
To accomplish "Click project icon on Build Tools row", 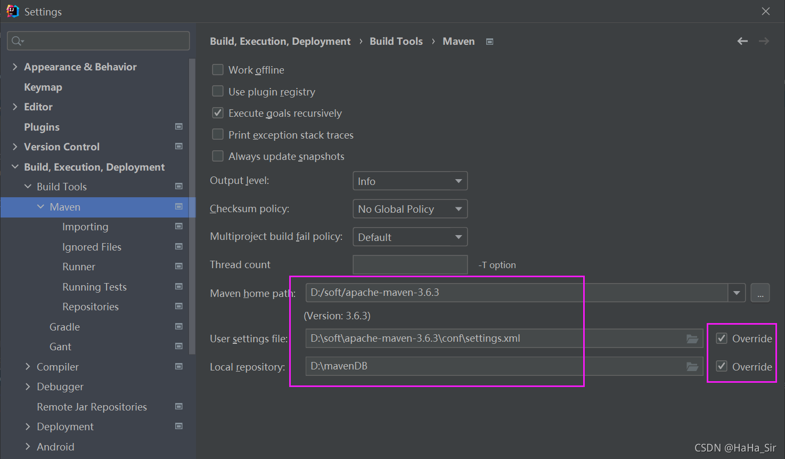I will click(179, 186).
